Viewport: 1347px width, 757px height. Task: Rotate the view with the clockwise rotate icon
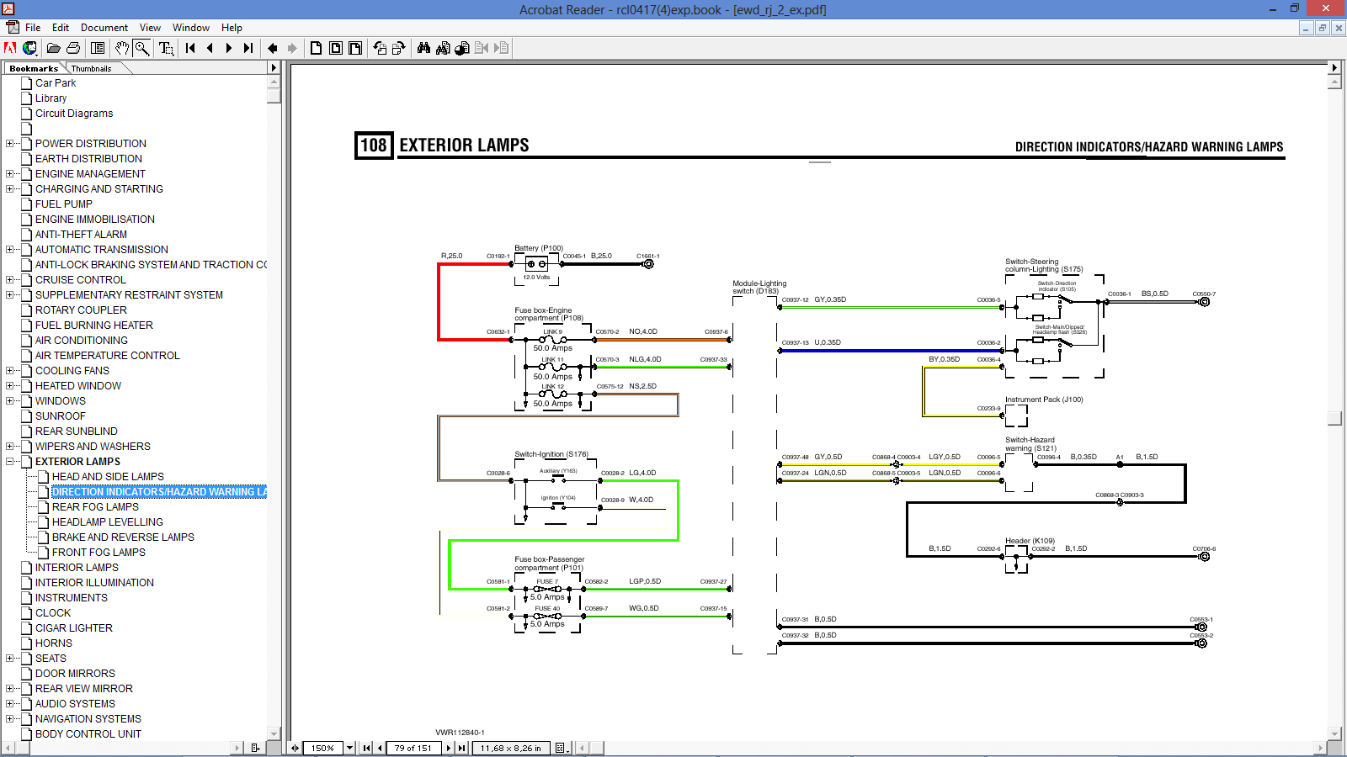point(398,48)
